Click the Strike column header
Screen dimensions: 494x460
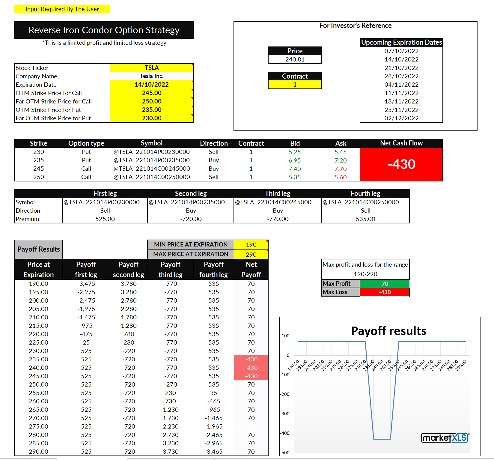pos(38,143)
